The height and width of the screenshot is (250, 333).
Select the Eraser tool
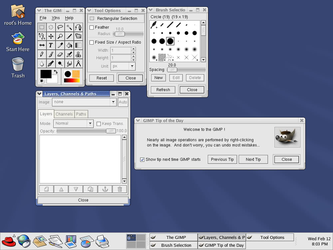click(x=60, y=54)
